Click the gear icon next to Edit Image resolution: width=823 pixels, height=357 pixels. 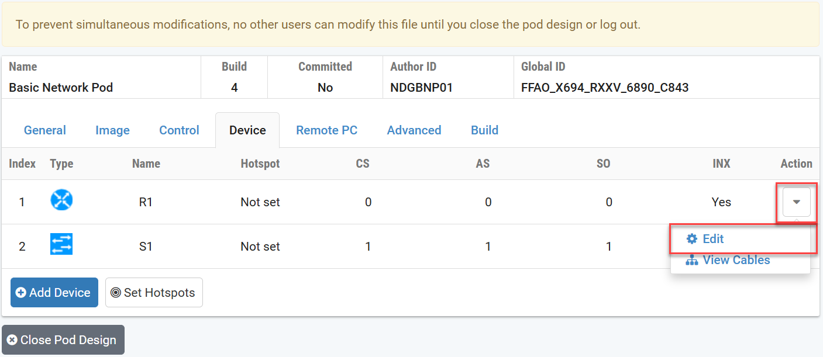(x=692, y=238)
